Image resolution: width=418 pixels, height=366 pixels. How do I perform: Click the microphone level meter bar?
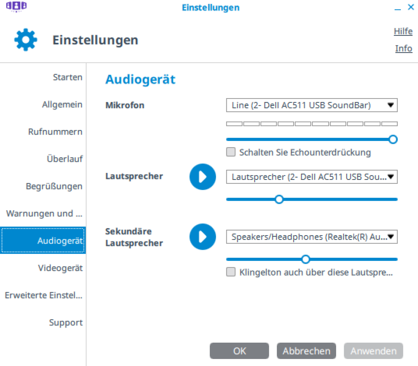tap(311, 124)
